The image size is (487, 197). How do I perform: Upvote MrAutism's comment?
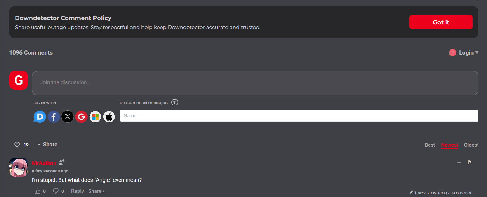pyautogui.click(x=37, y=191)
